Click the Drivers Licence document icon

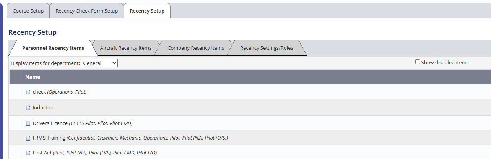pyautogui.click(x=28, y=123)
